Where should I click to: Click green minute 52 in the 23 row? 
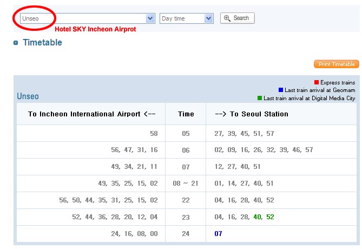pyautogui.click(x=270, y=217)
